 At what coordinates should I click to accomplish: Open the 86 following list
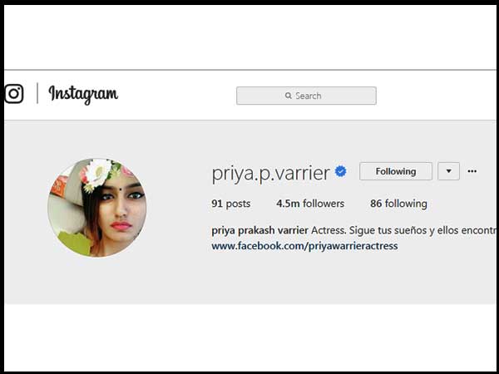(x=398, y=204)
